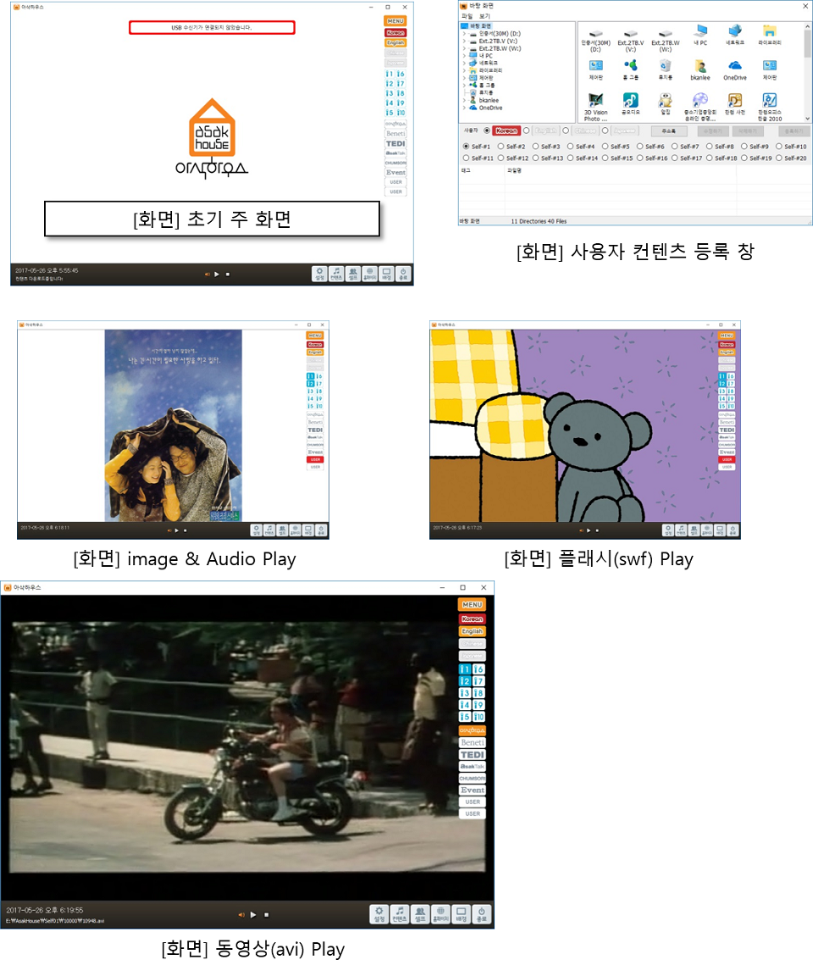Open OneDrive icon in registration window file grid

(734, 70)
